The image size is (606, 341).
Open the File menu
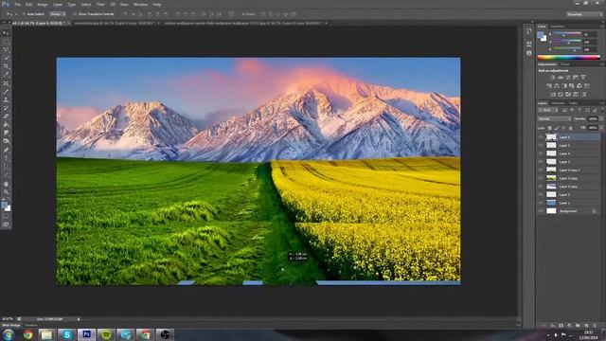[x=17, y=4]
